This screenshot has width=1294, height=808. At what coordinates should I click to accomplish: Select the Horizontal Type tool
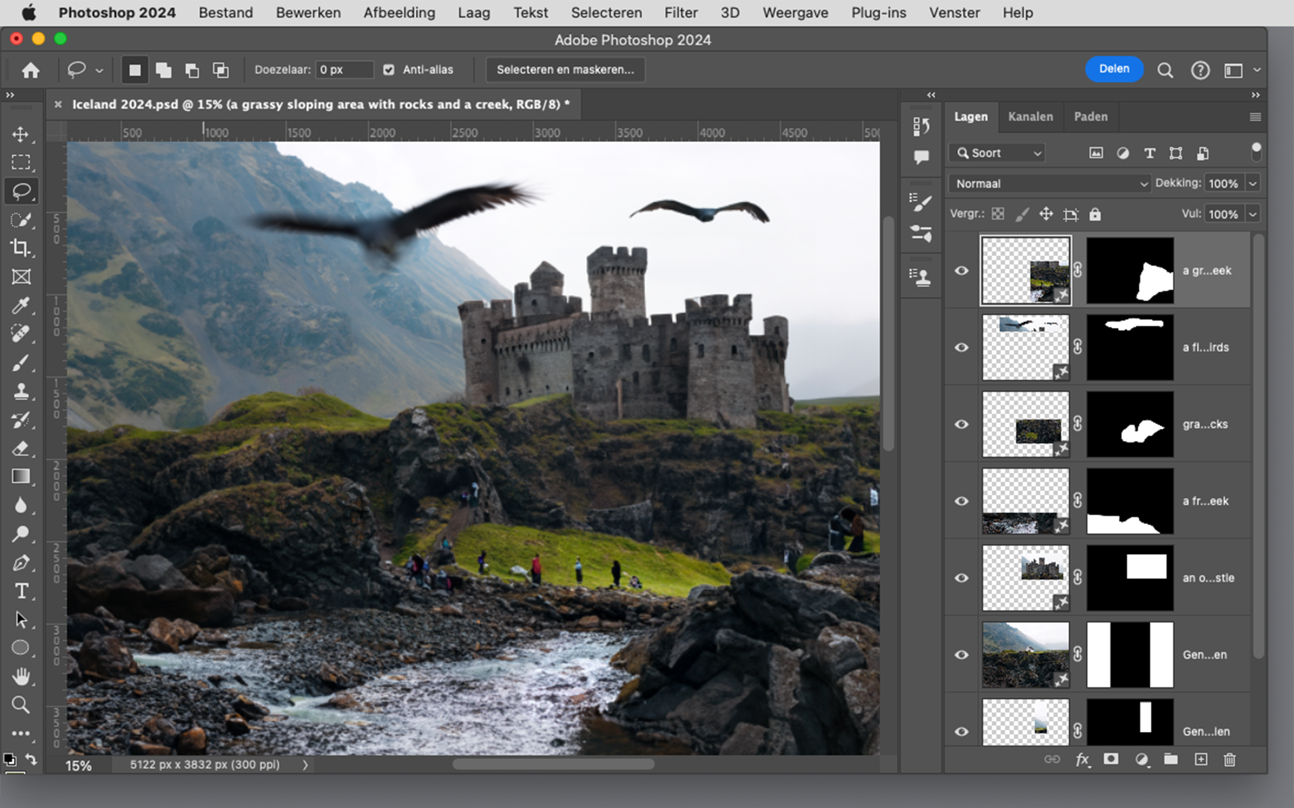click(21, 591)
